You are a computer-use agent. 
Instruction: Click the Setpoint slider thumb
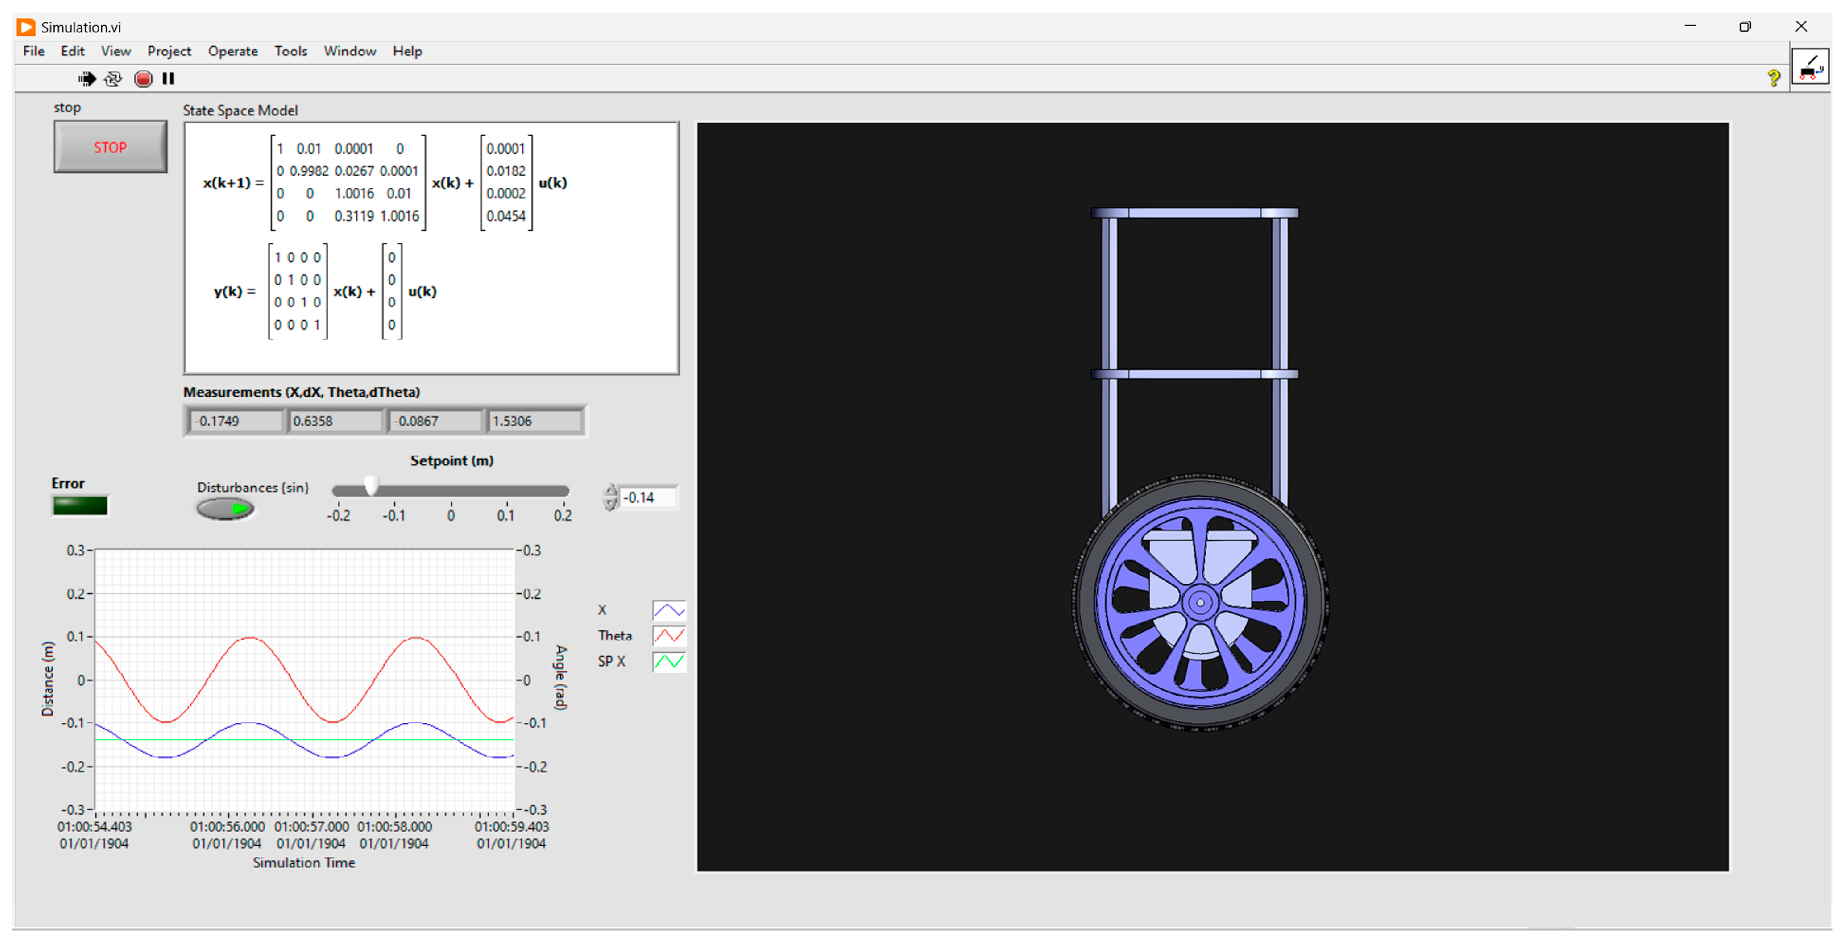click(370, 487)
